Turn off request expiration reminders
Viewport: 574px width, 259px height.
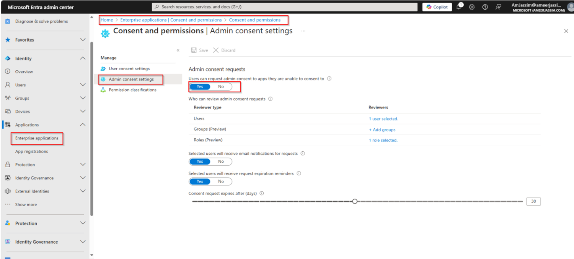click(221, 181)
